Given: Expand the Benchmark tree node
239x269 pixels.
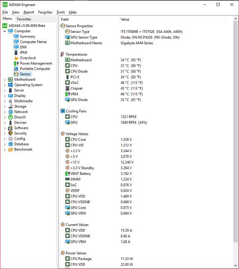Looking at the screenshot, I should [4, 149].
